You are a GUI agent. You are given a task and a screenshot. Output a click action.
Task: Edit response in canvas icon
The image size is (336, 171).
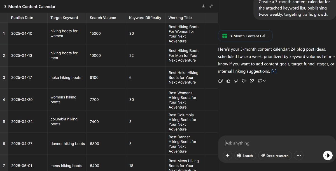coord(252,81)
